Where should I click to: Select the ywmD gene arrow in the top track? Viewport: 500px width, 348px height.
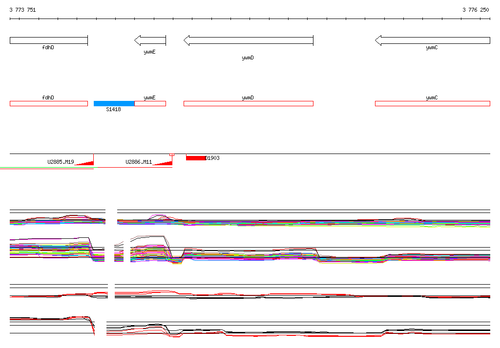click(x=249, y=40)
